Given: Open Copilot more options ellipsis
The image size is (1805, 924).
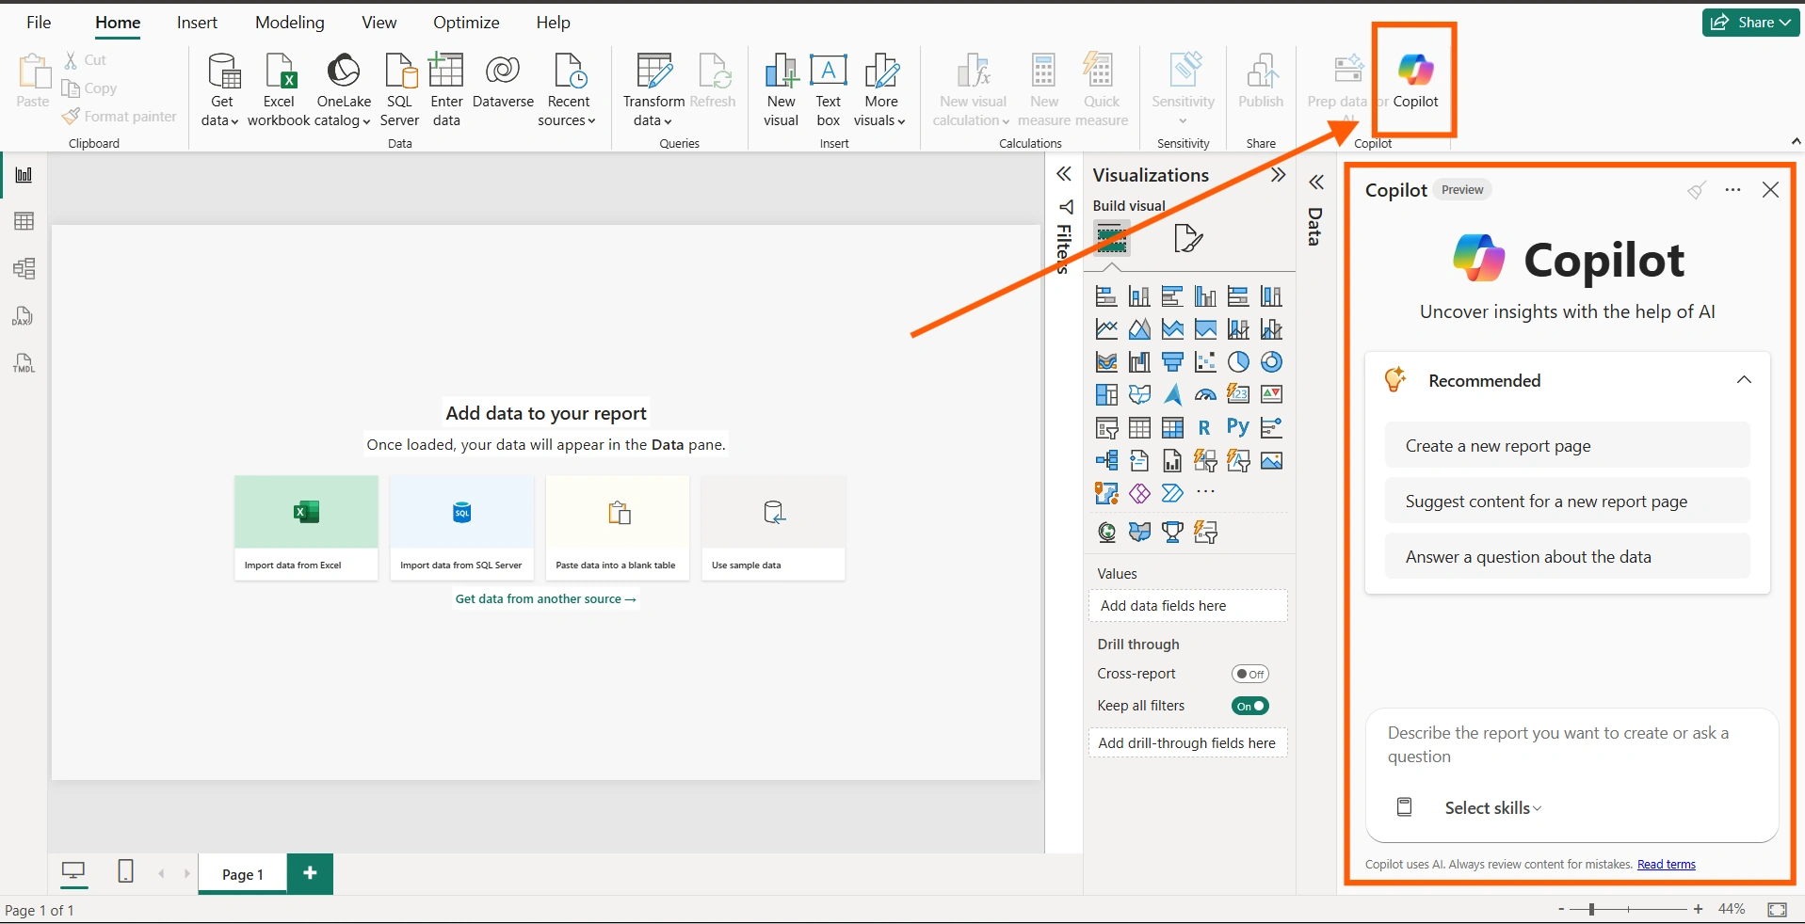Looking at the screenshot, I should click(1732, 190).
